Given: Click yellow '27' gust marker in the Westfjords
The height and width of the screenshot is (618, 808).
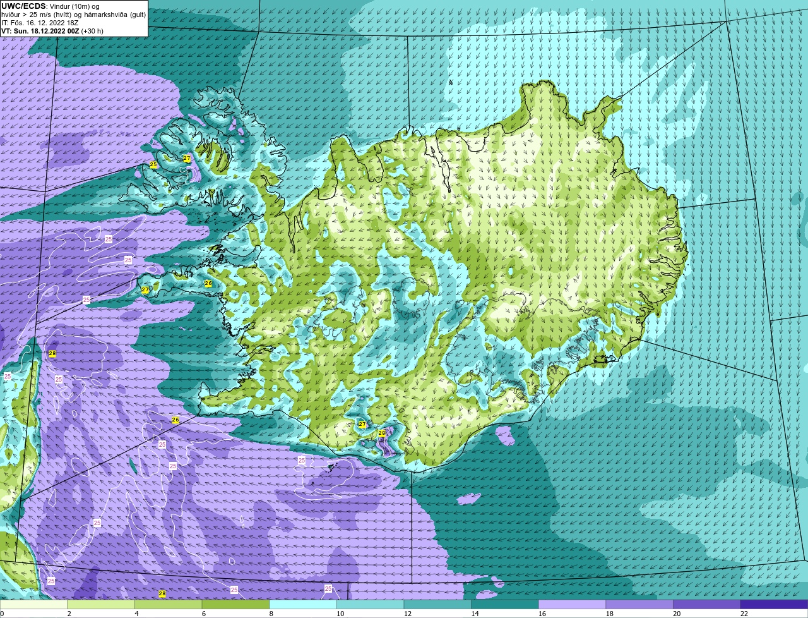Looking at the screenshot, I should [187, 159].
